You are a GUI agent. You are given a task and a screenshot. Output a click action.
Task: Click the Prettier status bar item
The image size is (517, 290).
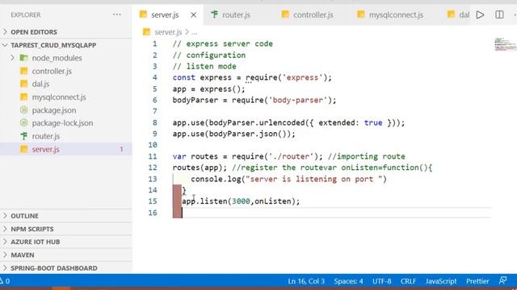coord(477,281)
